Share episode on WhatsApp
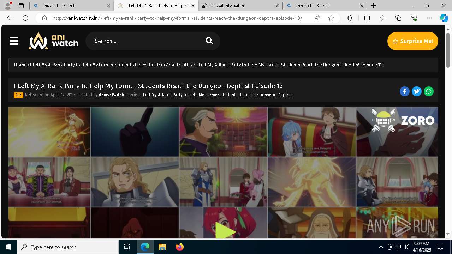Image resolution: width=452 pixels, height=254 pixels. click(x=429, y=91)
